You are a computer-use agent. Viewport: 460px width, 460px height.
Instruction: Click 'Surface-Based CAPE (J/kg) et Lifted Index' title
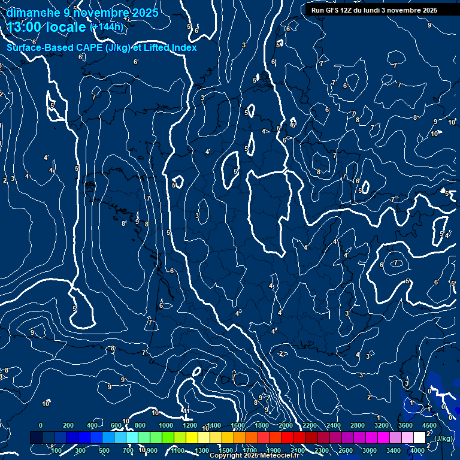101,47
